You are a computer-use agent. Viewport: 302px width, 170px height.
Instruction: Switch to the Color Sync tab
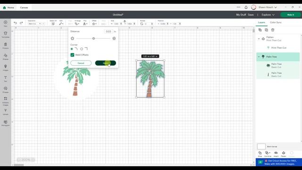(276, 22)
